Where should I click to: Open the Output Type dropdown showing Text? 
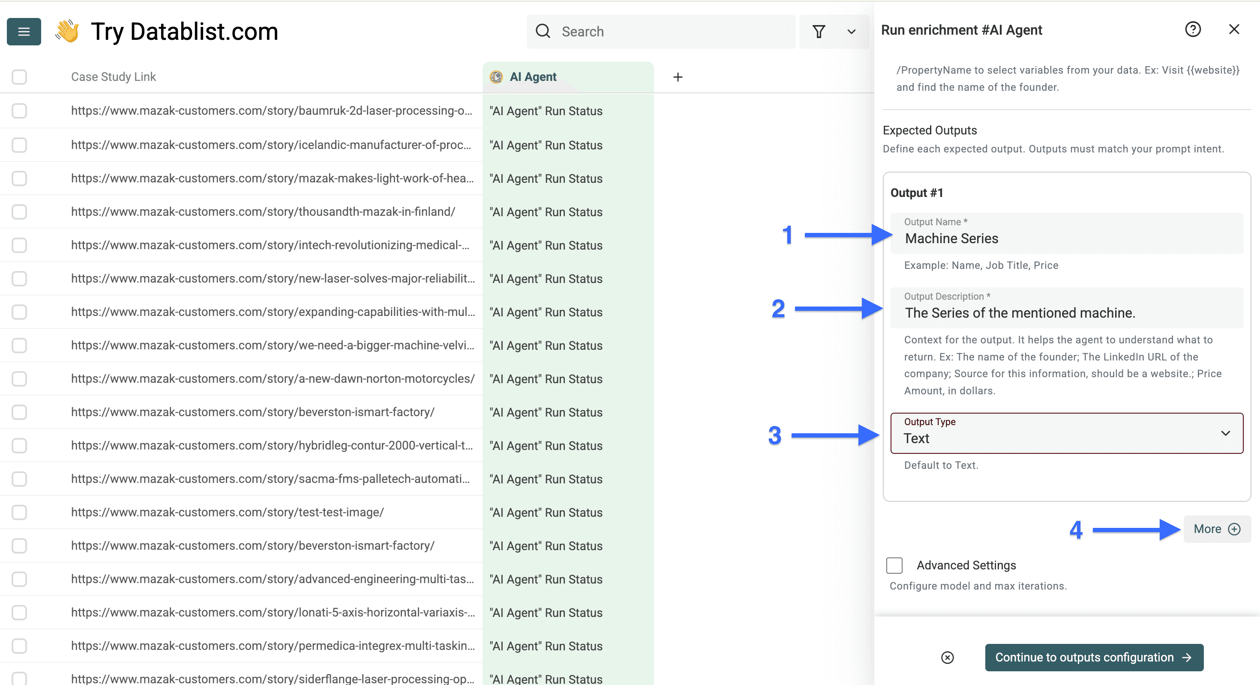(1066, 433)
